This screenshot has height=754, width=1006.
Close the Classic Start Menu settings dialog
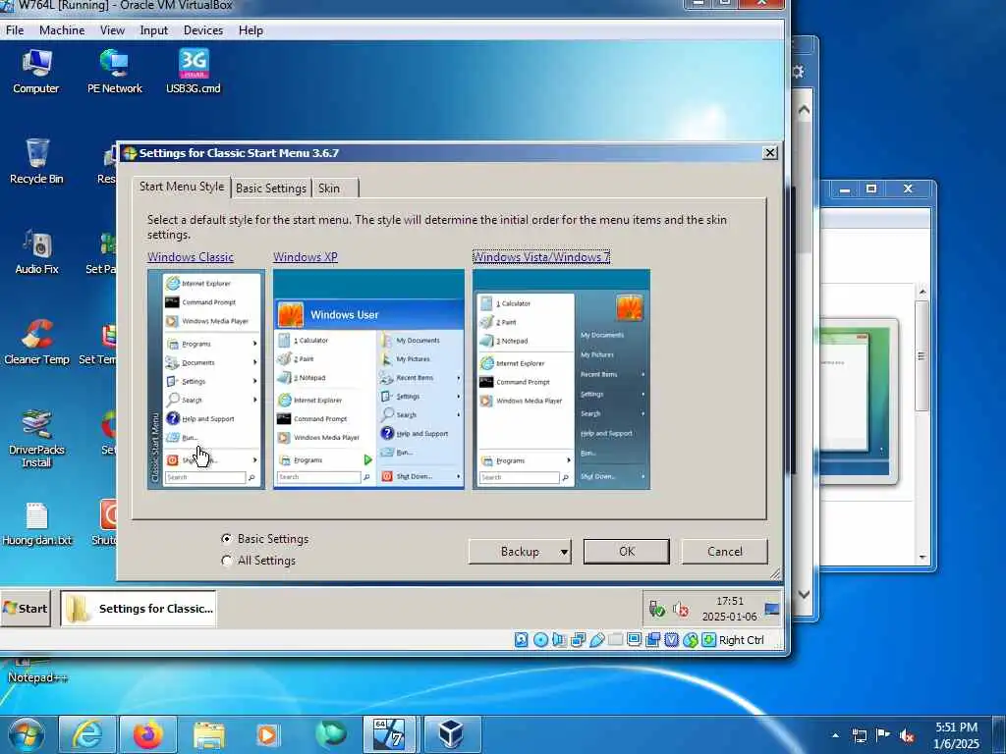770,152
